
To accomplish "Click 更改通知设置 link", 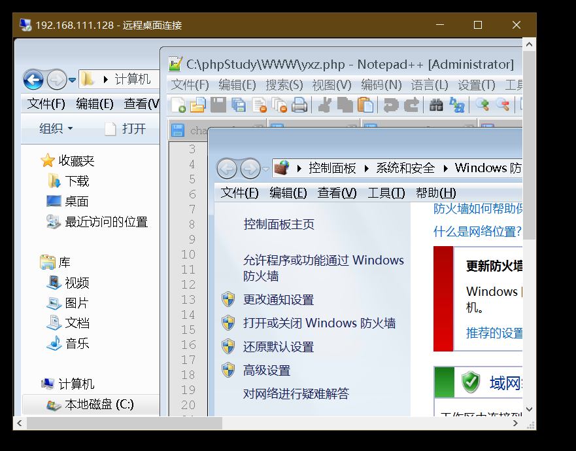I will tap(279, 300).
